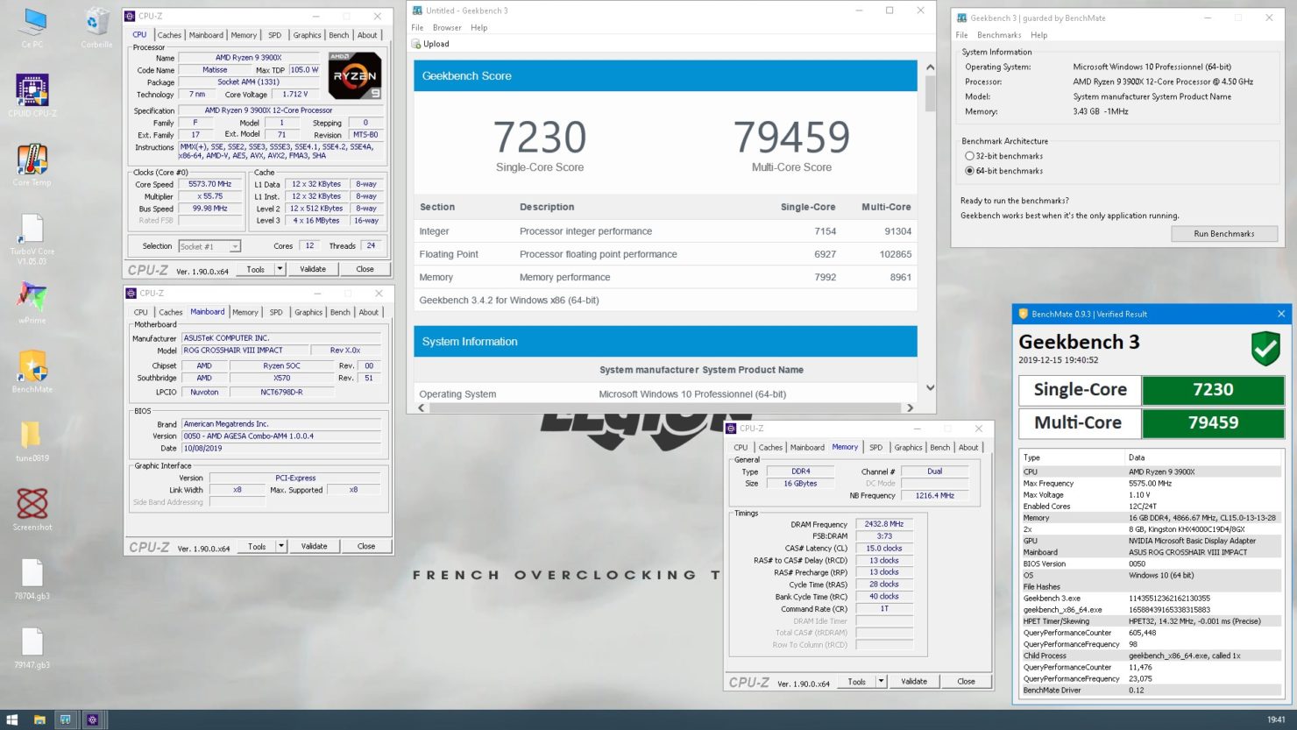Open the Socket #1 selection dropdown in CPU-Z
Viewport: 1297px width, 730px height.
click(233, 245)
